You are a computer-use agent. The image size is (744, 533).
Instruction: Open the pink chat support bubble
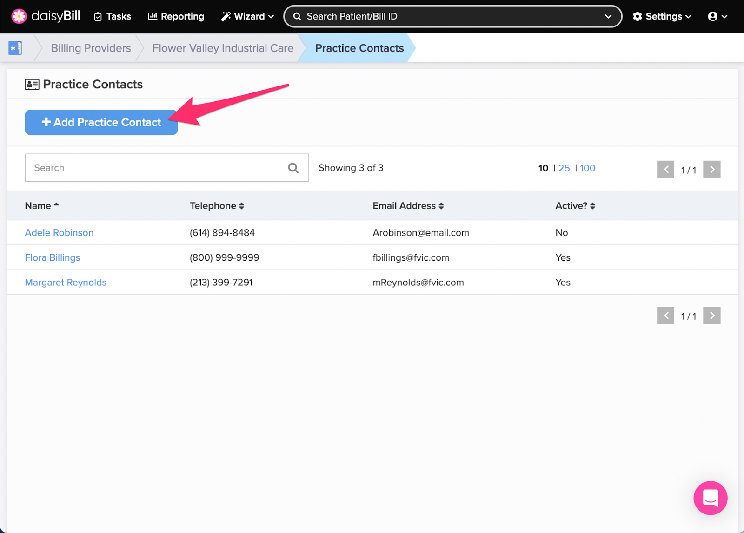tap(710, 498)
